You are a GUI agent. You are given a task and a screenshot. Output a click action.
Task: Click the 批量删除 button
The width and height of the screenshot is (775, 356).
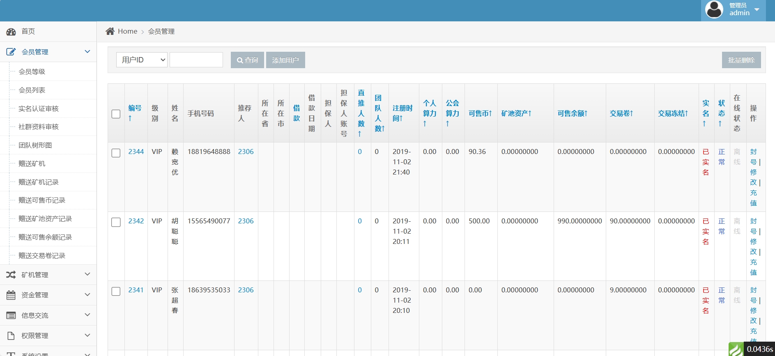[x=741, y=60]
